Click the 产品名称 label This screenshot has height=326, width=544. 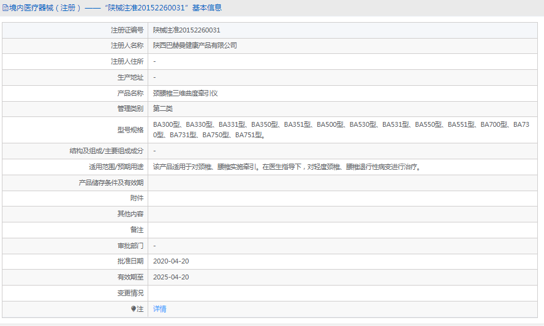130,93
